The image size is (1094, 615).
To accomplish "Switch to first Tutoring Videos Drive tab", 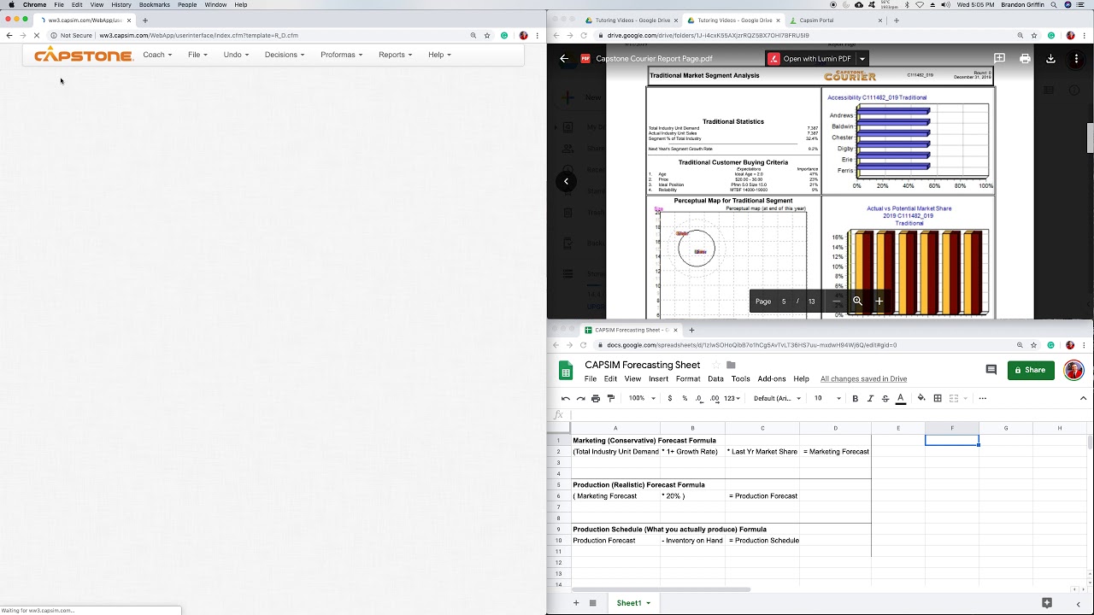I will (631, 20).
